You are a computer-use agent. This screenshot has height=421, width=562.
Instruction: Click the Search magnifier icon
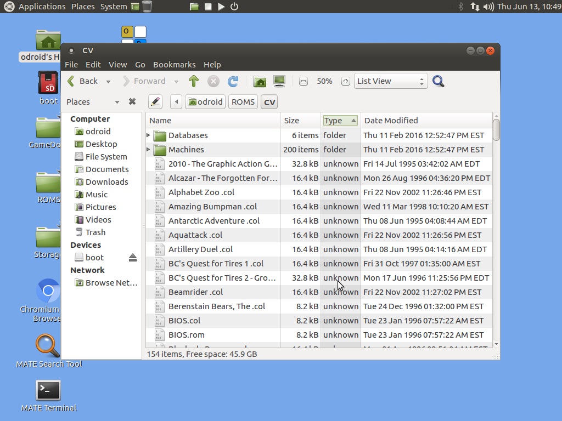[438, 81]
